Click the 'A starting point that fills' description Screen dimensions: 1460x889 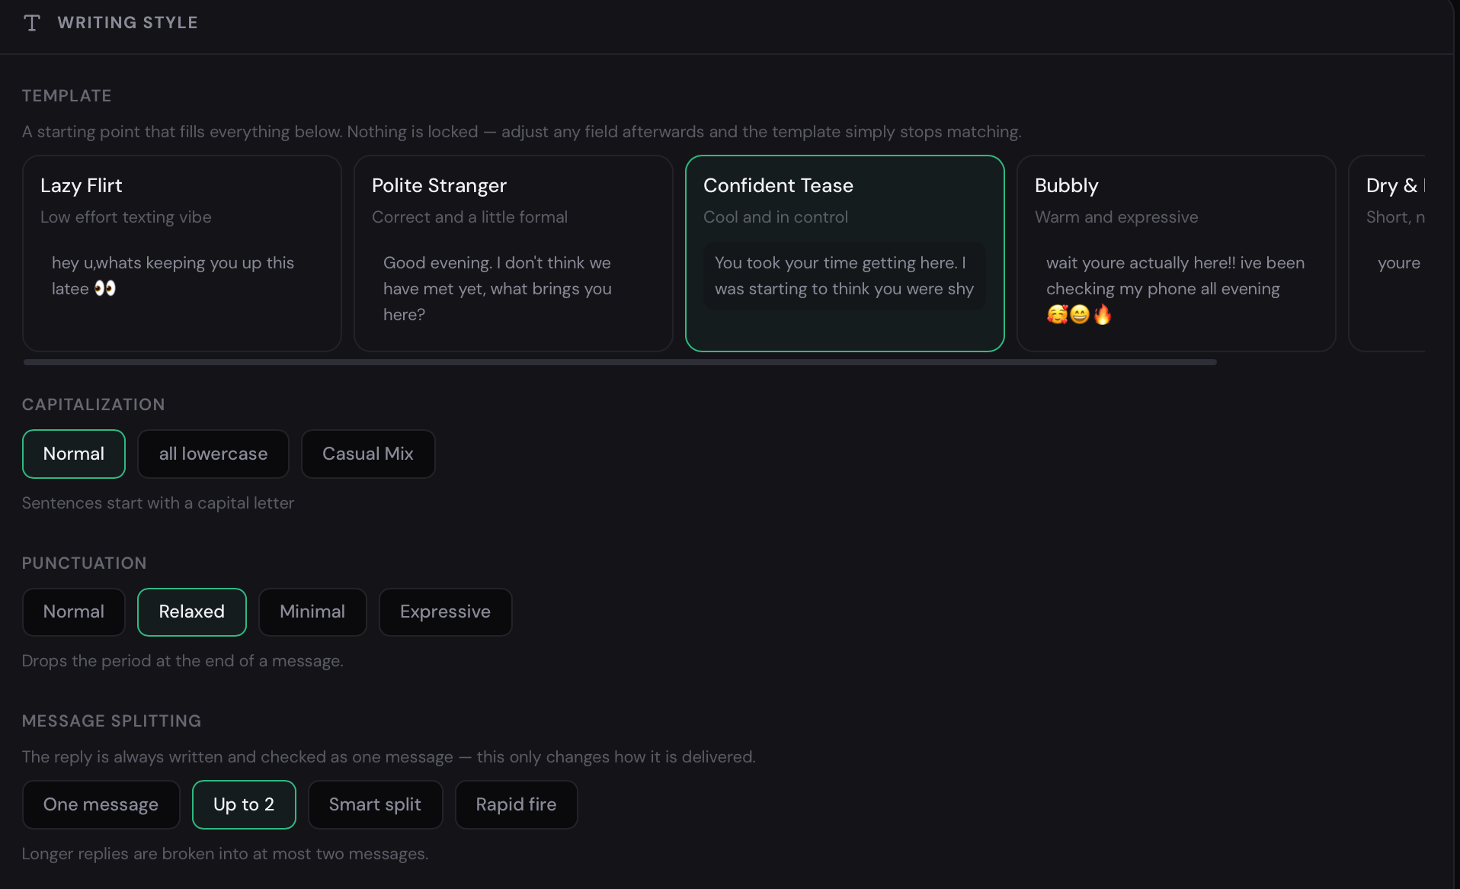(x=522, y=132)
